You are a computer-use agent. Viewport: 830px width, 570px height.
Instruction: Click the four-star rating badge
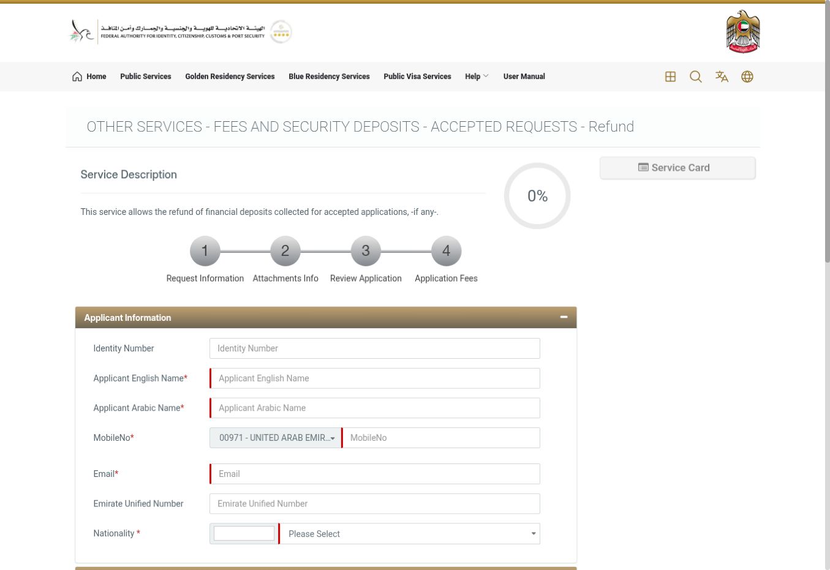(281, 32)
